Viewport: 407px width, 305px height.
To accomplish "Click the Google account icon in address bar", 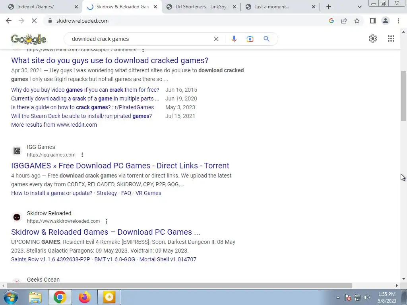I will click(x=331, y=21).
